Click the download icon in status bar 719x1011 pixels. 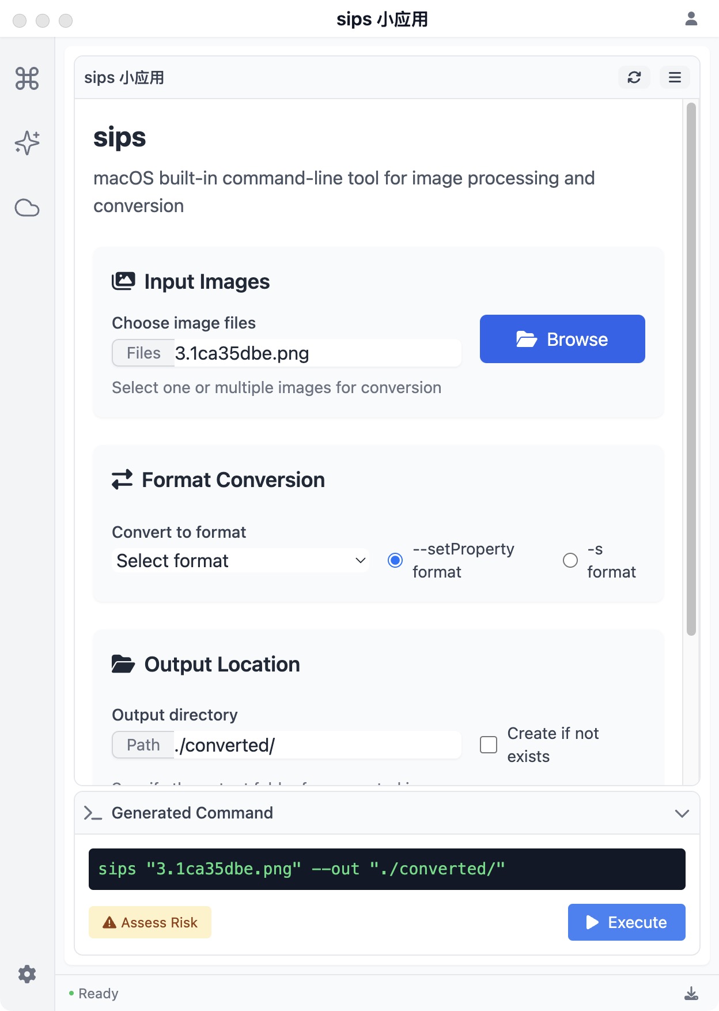pos(691,993)
